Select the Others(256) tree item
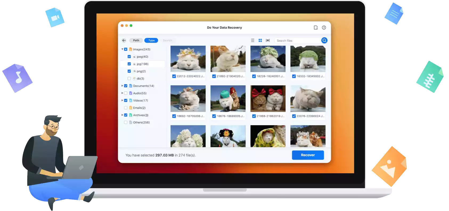This screenshot has height=211, width=449. (141, 123)
